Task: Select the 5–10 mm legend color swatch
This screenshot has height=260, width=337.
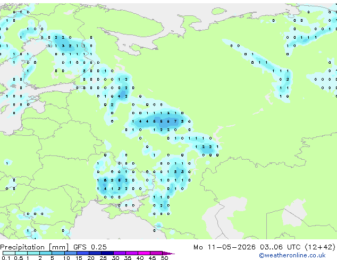Action: coord(58,253)
